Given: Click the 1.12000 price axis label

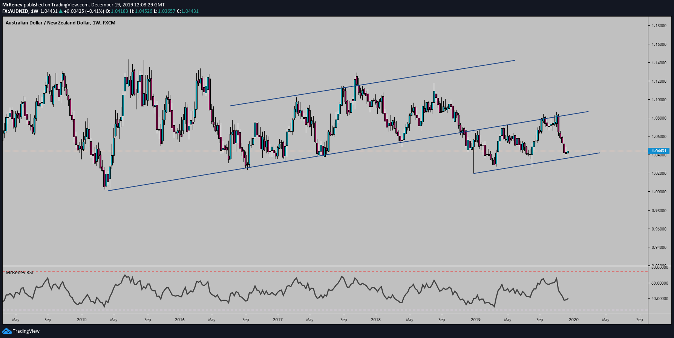Looking at the screenshot, I should (x=659, y=81).
